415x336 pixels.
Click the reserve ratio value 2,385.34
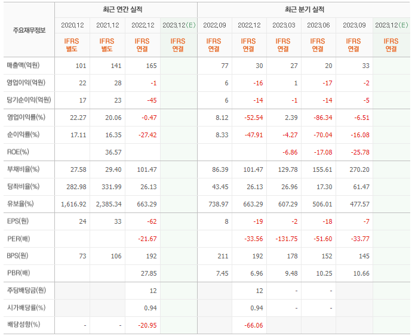coord(109,204)
